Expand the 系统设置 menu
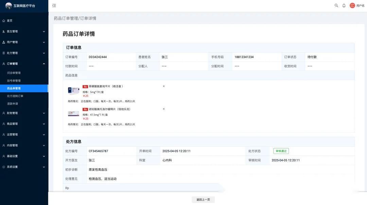Image resolution: width=367 pixels, height=205 pixels. pos(24,167)
